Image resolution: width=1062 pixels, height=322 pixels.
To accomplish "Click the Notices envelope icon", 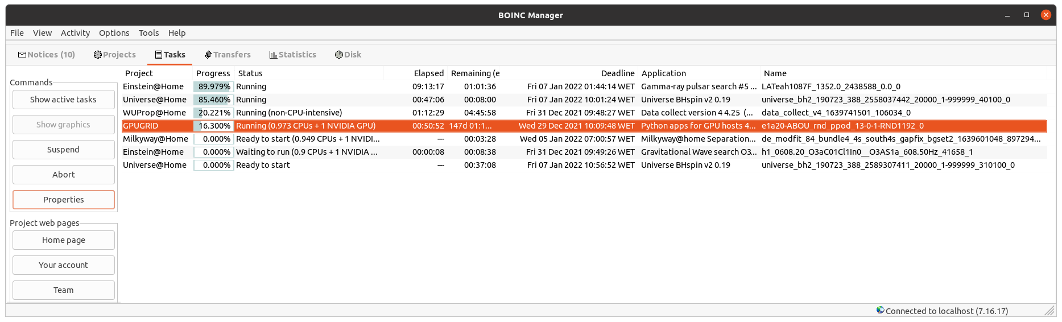I will [22, 55].
